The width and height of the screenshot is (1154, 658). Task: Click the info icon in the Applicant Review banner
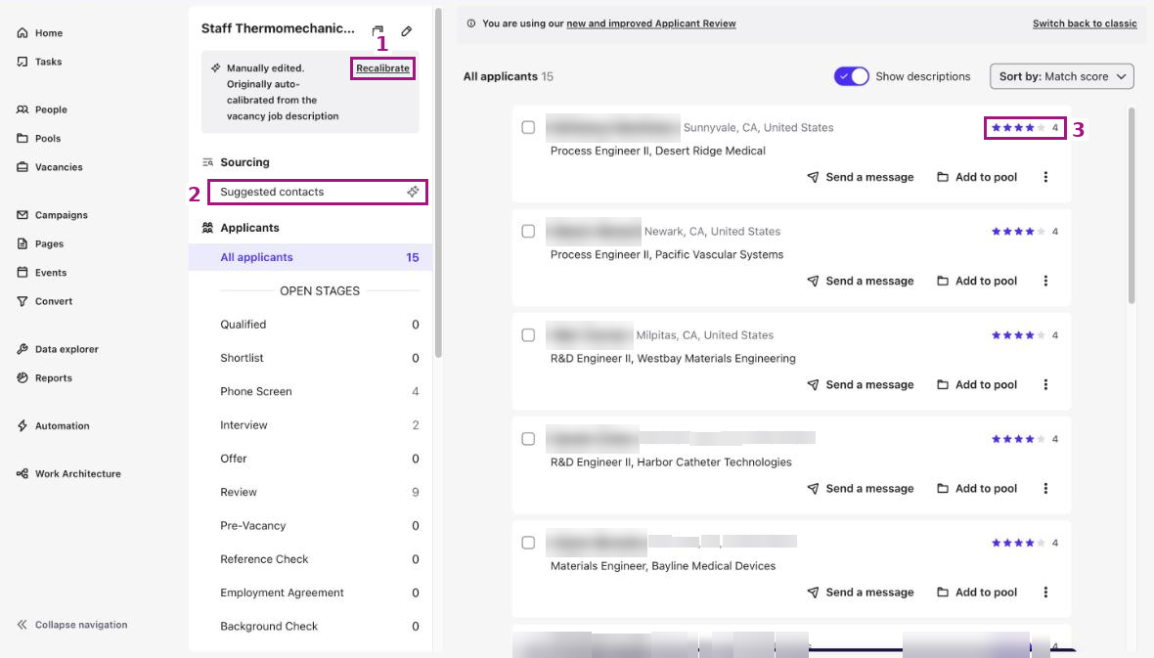coord(471,23)
